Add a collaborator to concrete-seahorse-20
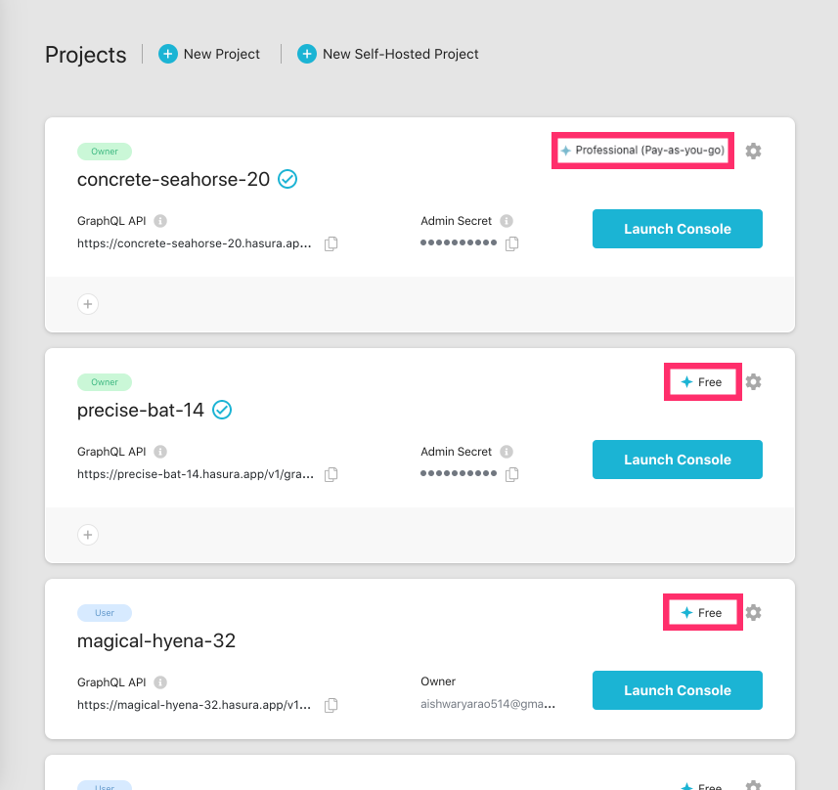 click(x=88, y=304)
